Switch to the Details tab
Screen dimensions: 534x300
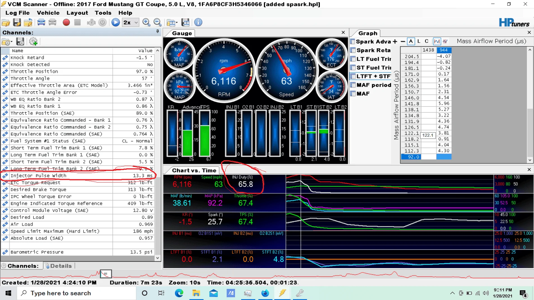click(x=58, y=266)
